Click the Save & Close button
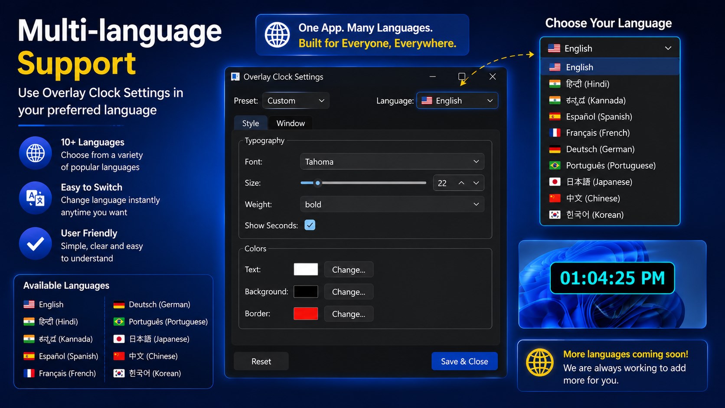The height and width of the screenshot is (408, 725). point(464,361)
